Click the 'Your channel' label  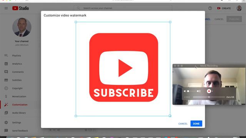tap(22, 41)
